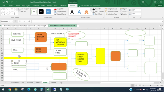This screenshot has height=92, width=164.
Task: Open the Selection Pane
Action: pyautogui.click(x=111, y=14)
